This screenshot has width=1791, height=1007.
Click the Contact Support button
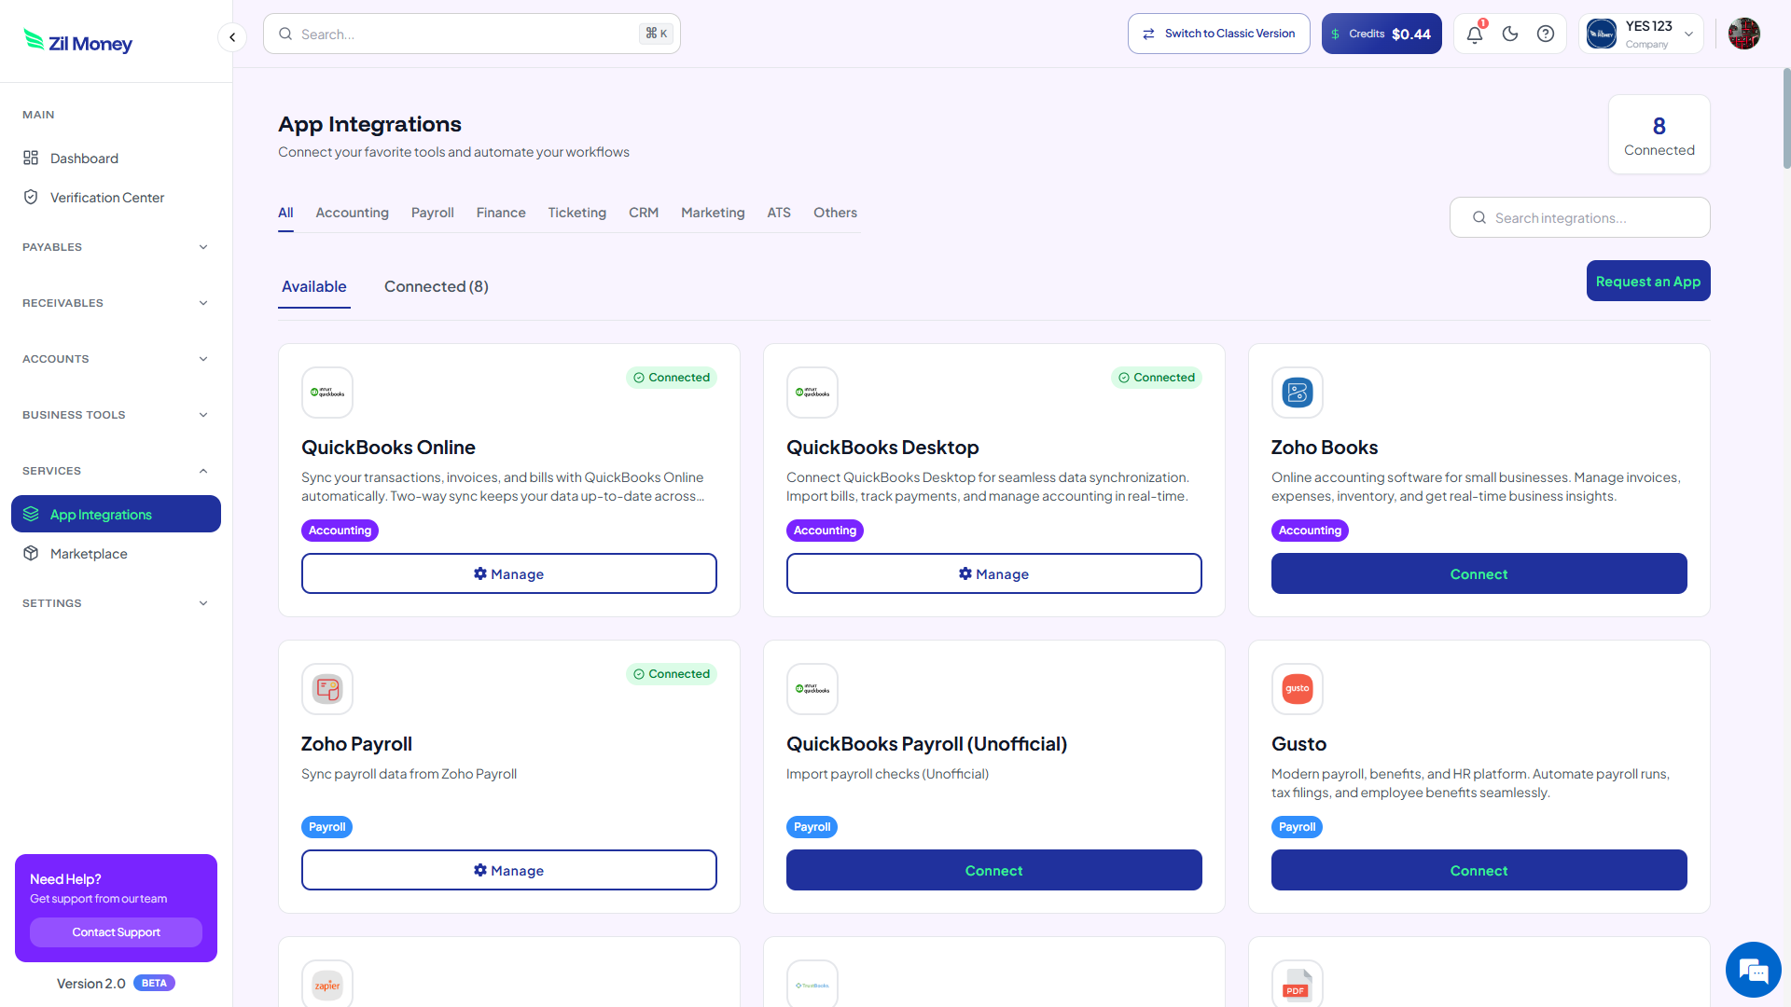click(x=116, y=932)
